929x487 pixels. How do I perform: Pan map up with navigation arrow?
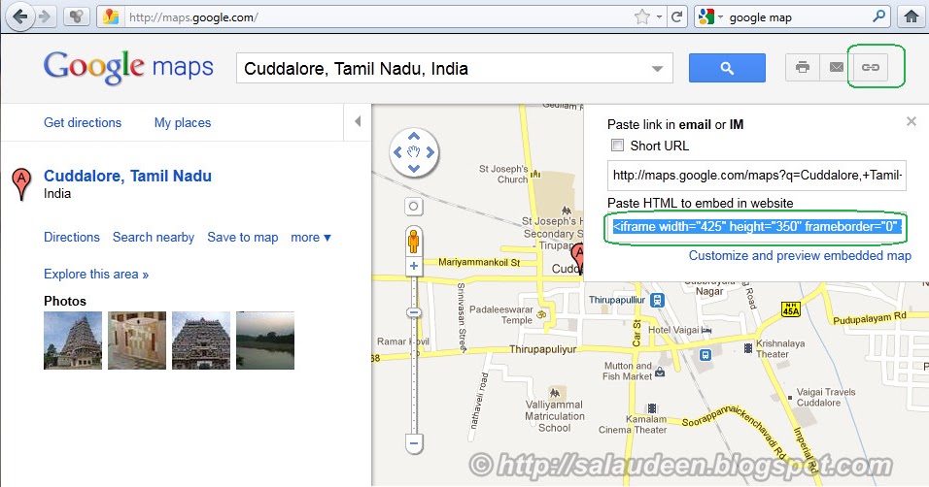point(414,137)
